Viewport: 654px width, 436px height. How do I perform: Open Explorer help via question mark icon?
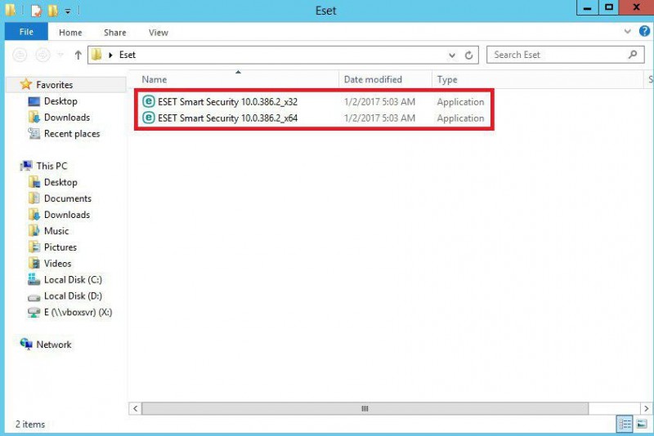(644, 31)
